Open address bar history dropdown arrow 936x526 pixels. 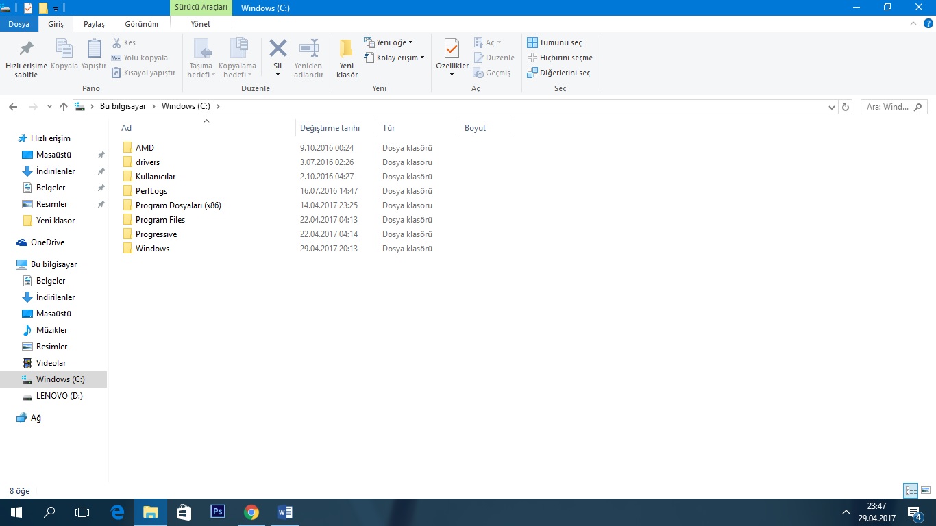click(831, 107)
